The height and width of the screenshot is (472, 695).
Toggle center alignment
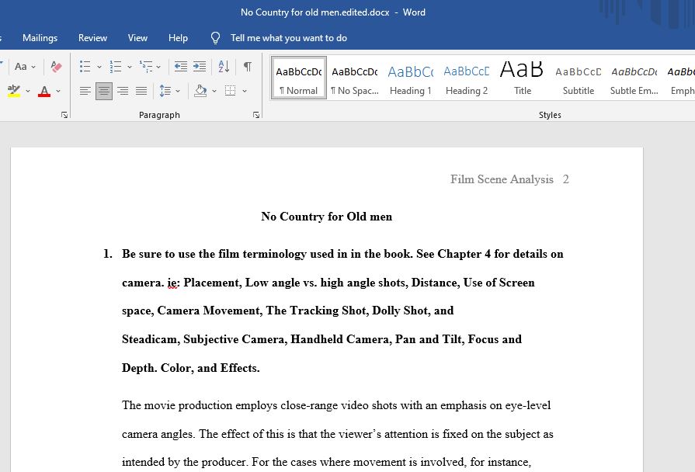[104, 91]
